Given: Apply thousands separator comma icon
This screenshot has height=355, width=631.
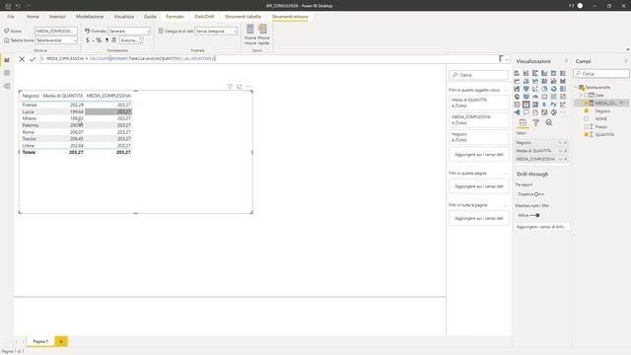Looking at the screenshot, I should click(106, 40).
